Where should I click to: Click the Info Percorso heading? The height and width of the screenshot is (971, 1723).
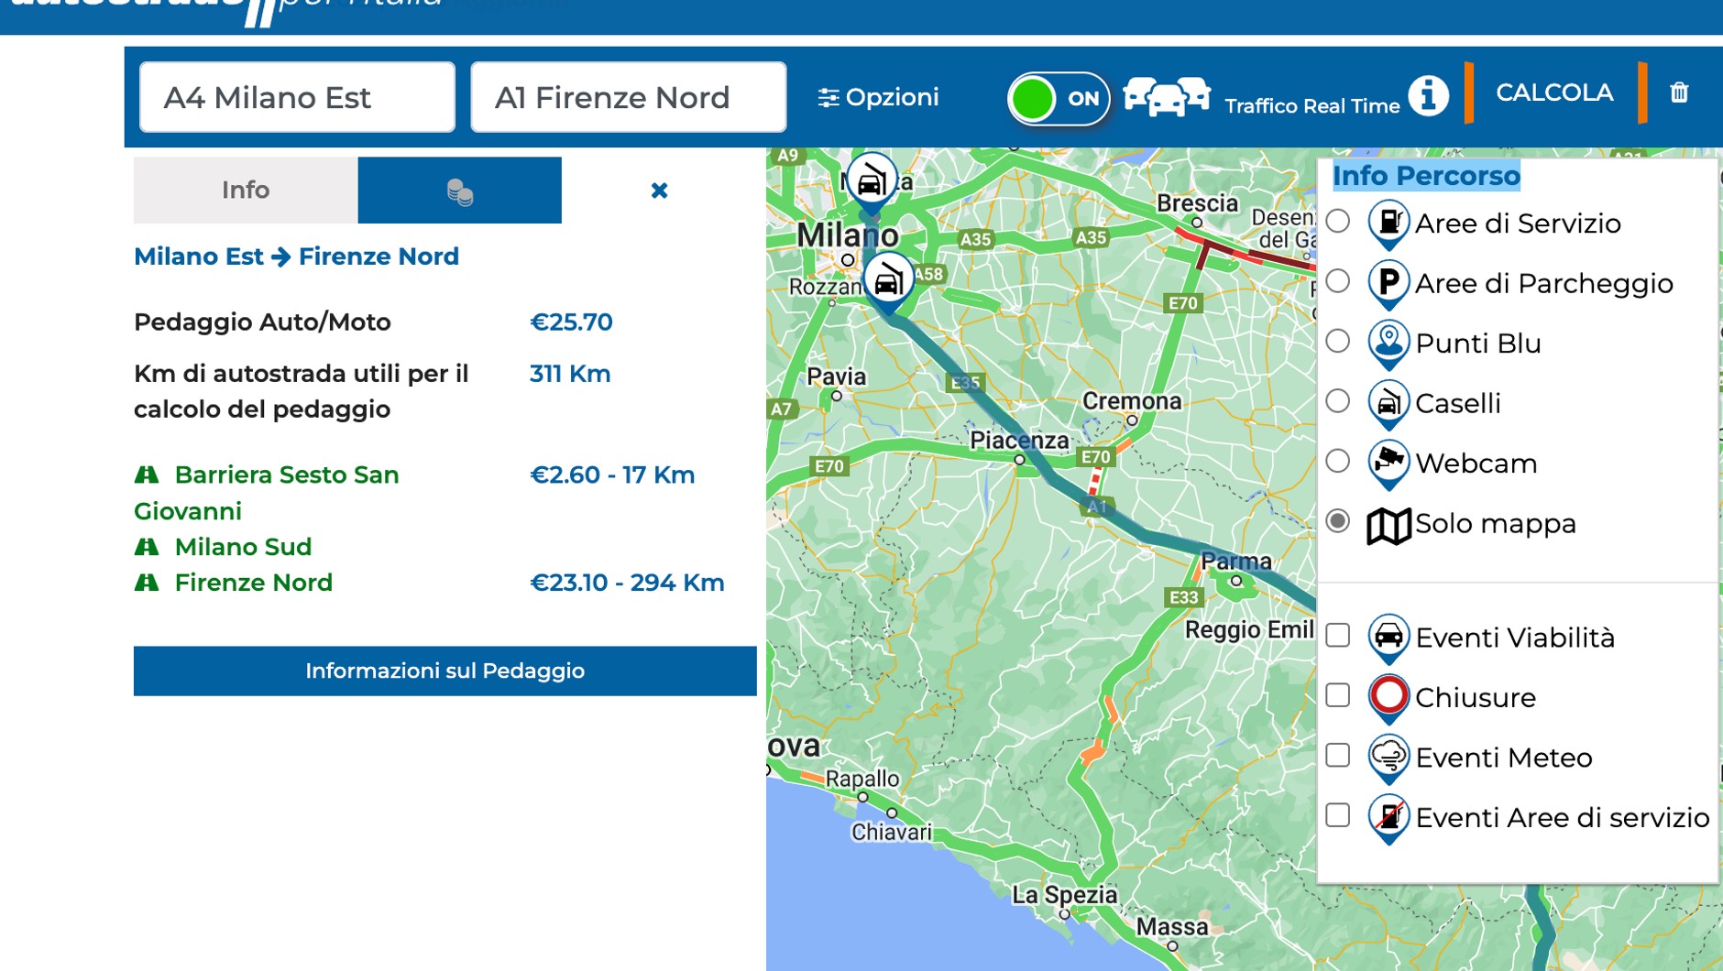[1426, 175]
